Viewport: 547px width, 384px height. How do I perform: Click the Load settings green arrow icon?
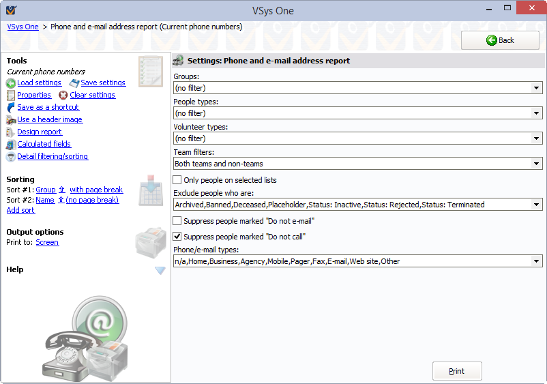11,83
